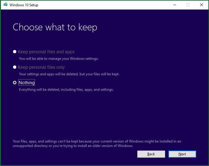Click the 'Choose what to keep' heading
The width and height of the screenshot is (209, 166).
click(55, 27)
